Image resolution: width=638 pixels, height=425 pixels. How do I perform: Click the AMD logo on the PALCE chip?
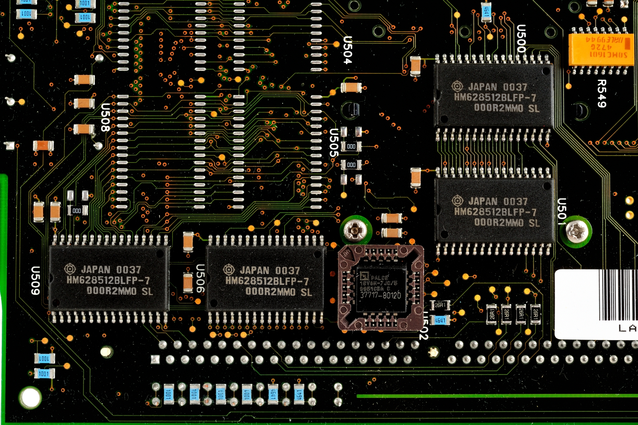click(365, 277)
